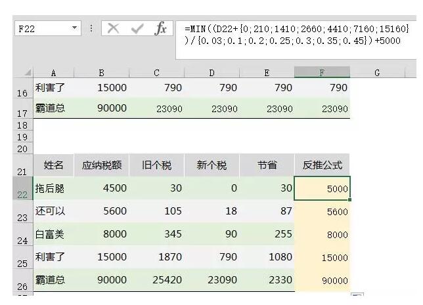
Task: Click cell 1080 in row 25
Action: 267,256
